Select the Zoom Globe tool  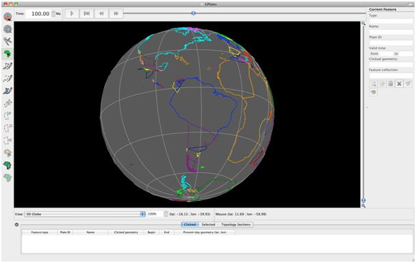coord(8,29)
